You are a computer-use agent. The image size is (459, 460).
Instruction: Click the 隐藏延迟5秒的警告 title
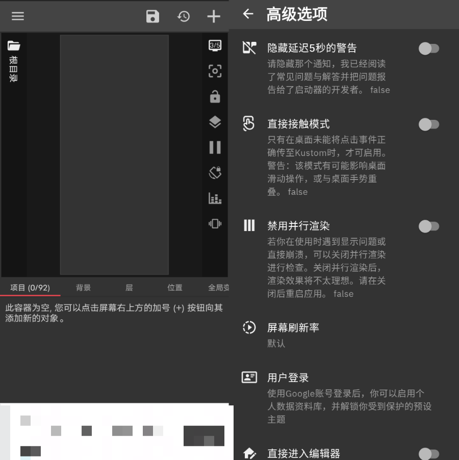pos(312,48)
